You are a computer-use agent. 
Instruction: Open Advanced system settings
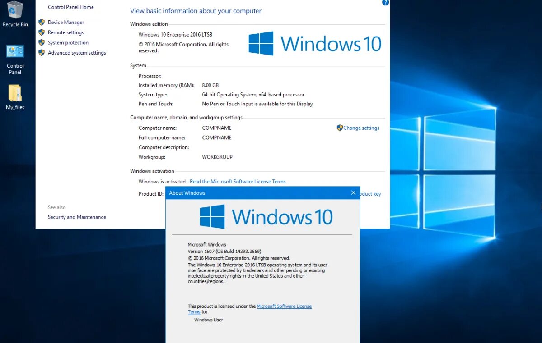(77, 53)
